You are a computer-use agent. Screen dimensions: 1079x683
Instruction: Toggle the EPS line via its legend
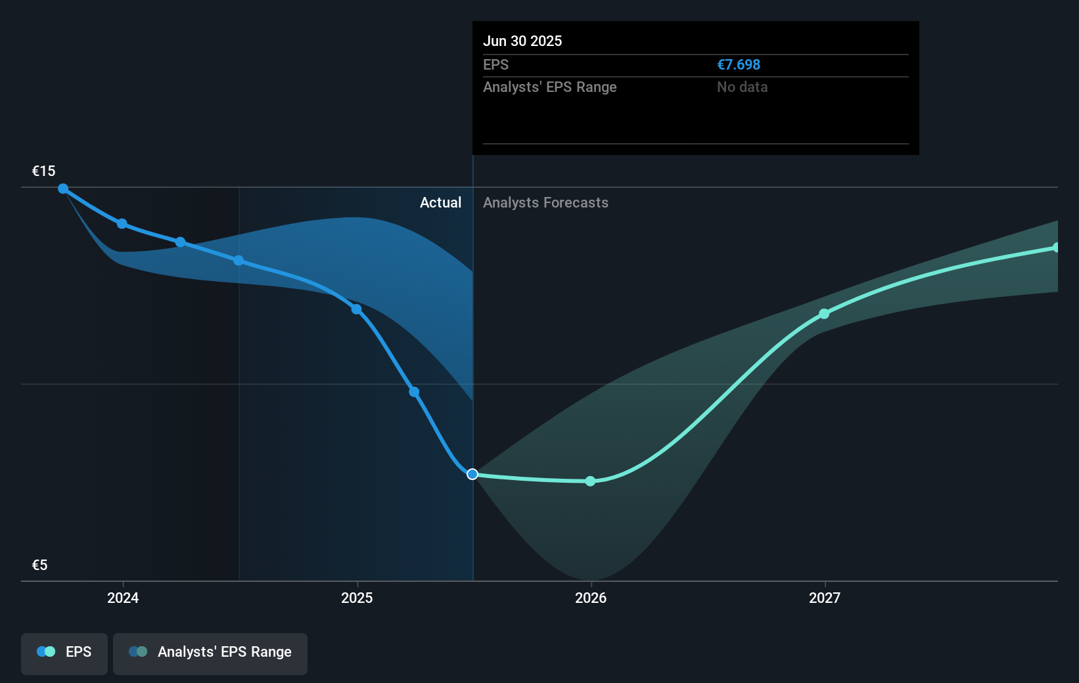tap(64, 652)
